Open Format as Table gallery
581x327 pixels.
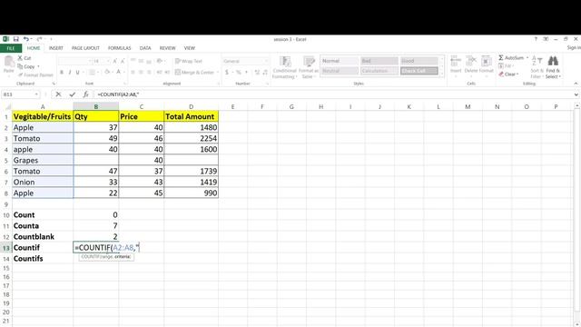click(308, 67)
